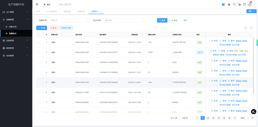Screen dimensions: 258x127
Task: Expand the 设备管理 sidebar menu
Action: [x=16, y=41]
